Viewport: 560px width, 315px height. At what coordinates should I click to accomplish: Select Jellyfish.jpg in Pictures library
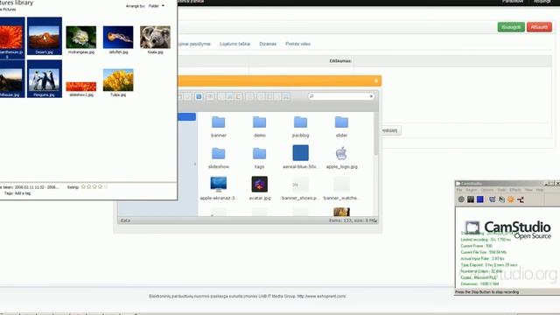118,39
